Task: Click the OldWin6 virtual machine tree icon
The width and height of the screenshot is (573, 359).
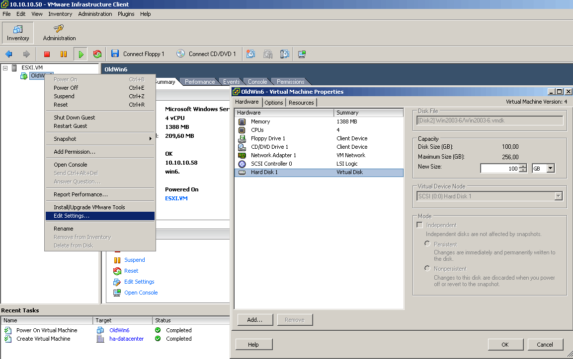Action: click(24, 76)
